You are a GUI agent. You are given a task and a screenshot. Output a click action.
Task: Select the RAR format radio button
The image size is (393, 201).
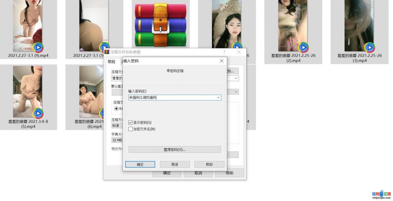tap(116, 108)
